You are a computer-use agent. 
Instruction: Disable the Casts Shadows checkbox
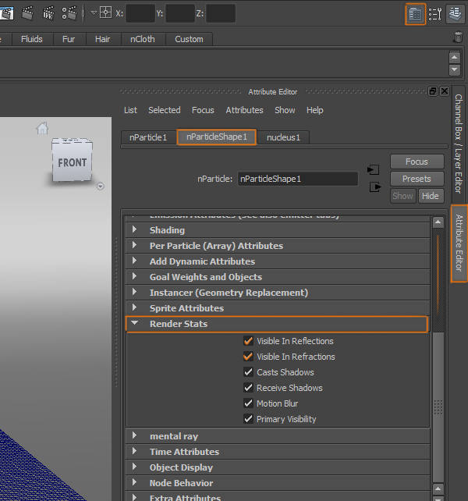point(248,372)
